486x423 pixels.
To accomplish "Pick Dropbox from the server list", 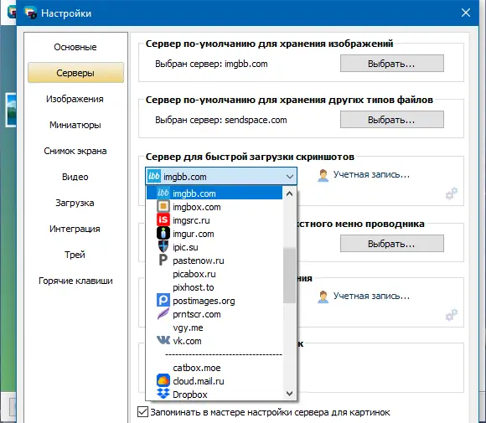I will pos(215,395).
